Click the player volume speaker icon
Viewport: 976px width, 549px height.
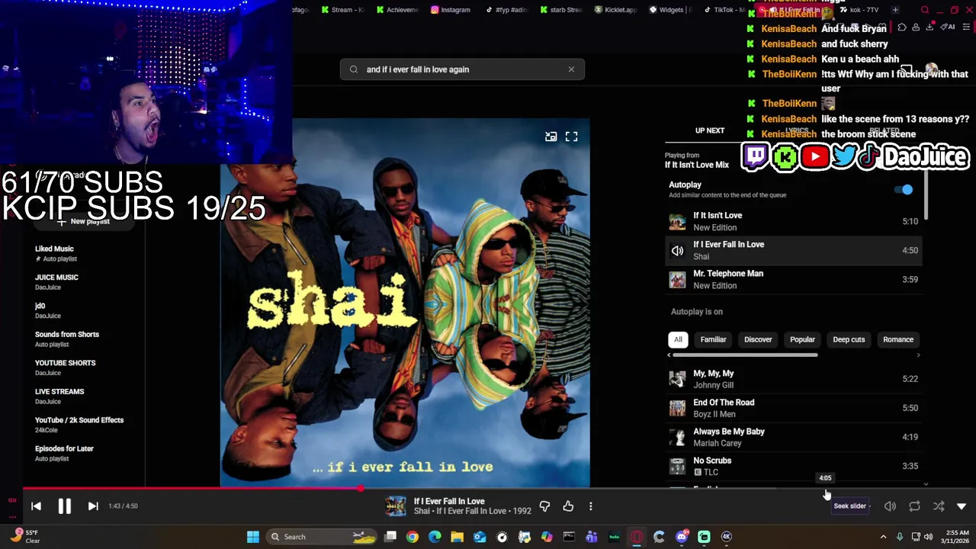[x=890, y=506]
